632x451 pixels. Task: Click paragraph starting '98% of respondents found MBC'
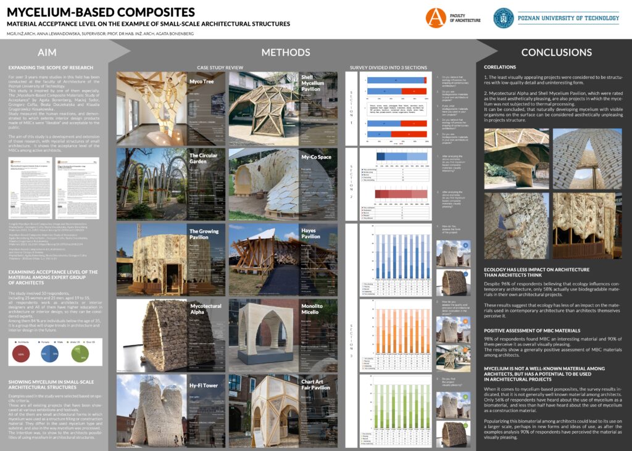point(553,347)
